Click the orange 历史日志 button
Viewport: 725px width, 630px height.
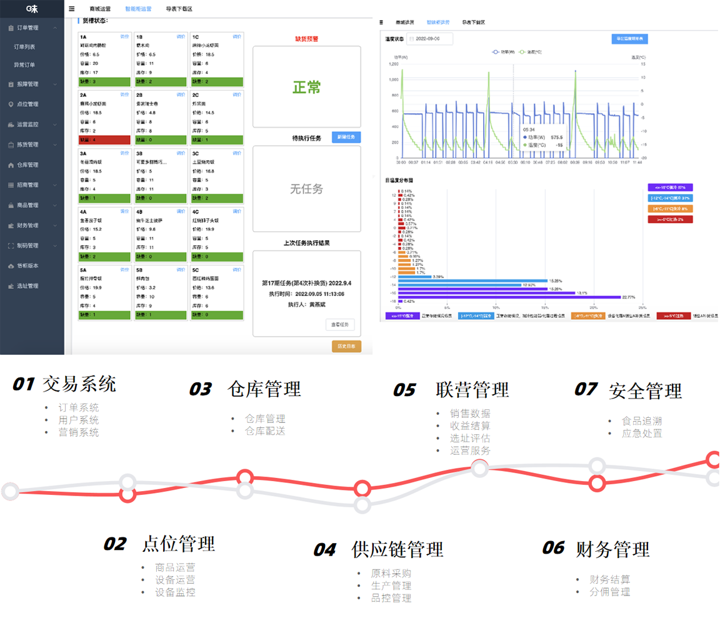(346, 346)
